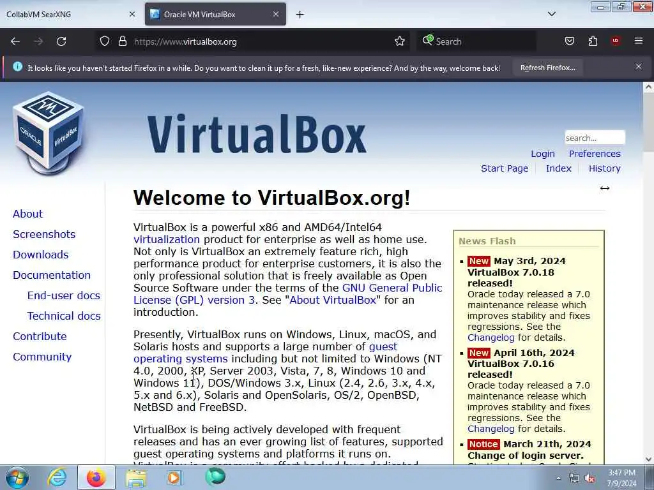The image size is (654, 490).
Task: Bookmark this page with the star
Action: pos(400,41)
